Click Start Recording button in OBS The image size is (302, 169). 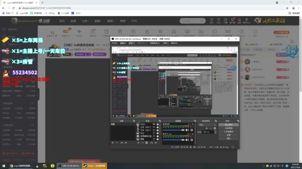tap(229, 128)
